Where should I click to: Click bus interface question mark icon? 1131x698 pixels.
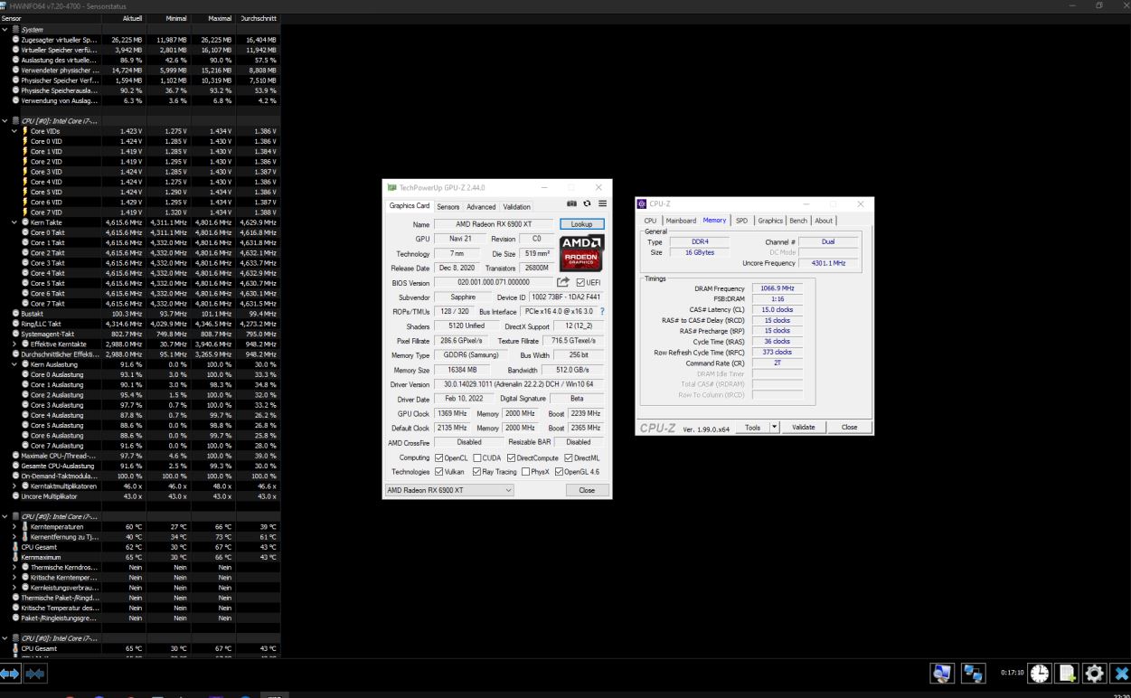[x=603, y=311]
